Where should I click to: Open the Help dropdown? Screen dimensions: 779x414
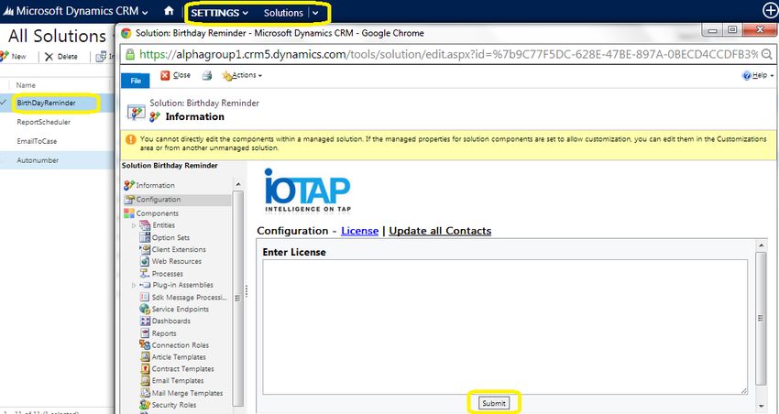point(758,75)
